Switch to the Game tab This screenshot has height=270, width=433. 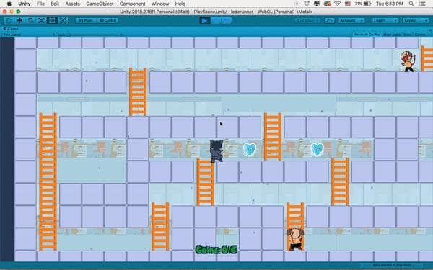coord(11,29)
